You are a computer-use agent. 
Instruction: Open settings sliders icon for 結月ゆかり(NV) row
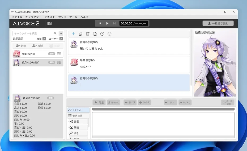59,62
